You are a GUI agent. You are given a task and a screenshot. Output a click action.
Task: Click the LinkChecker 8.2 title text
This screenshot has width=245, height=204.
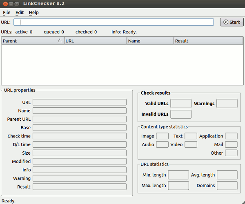[x=44, y=3]
